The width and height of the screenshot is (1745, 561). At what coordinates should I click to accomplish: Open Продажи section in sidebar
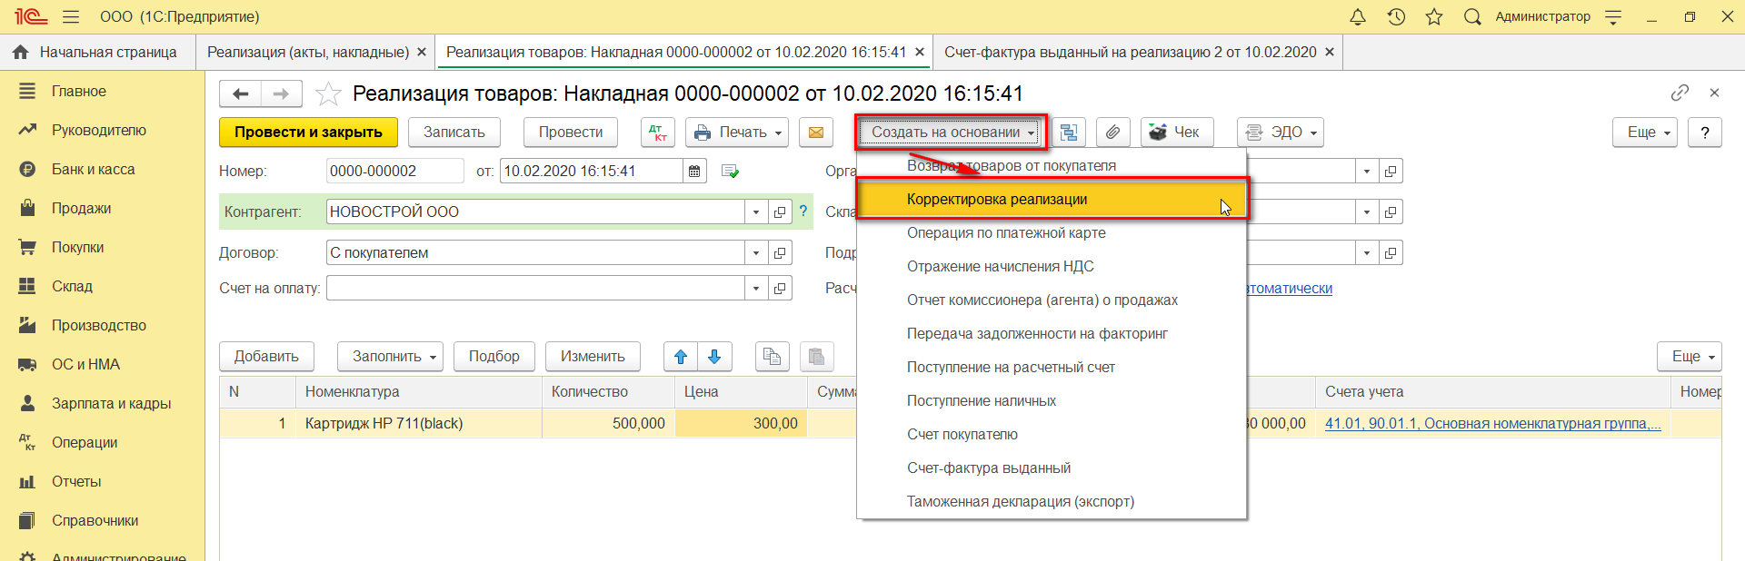[x=81, y=209]
